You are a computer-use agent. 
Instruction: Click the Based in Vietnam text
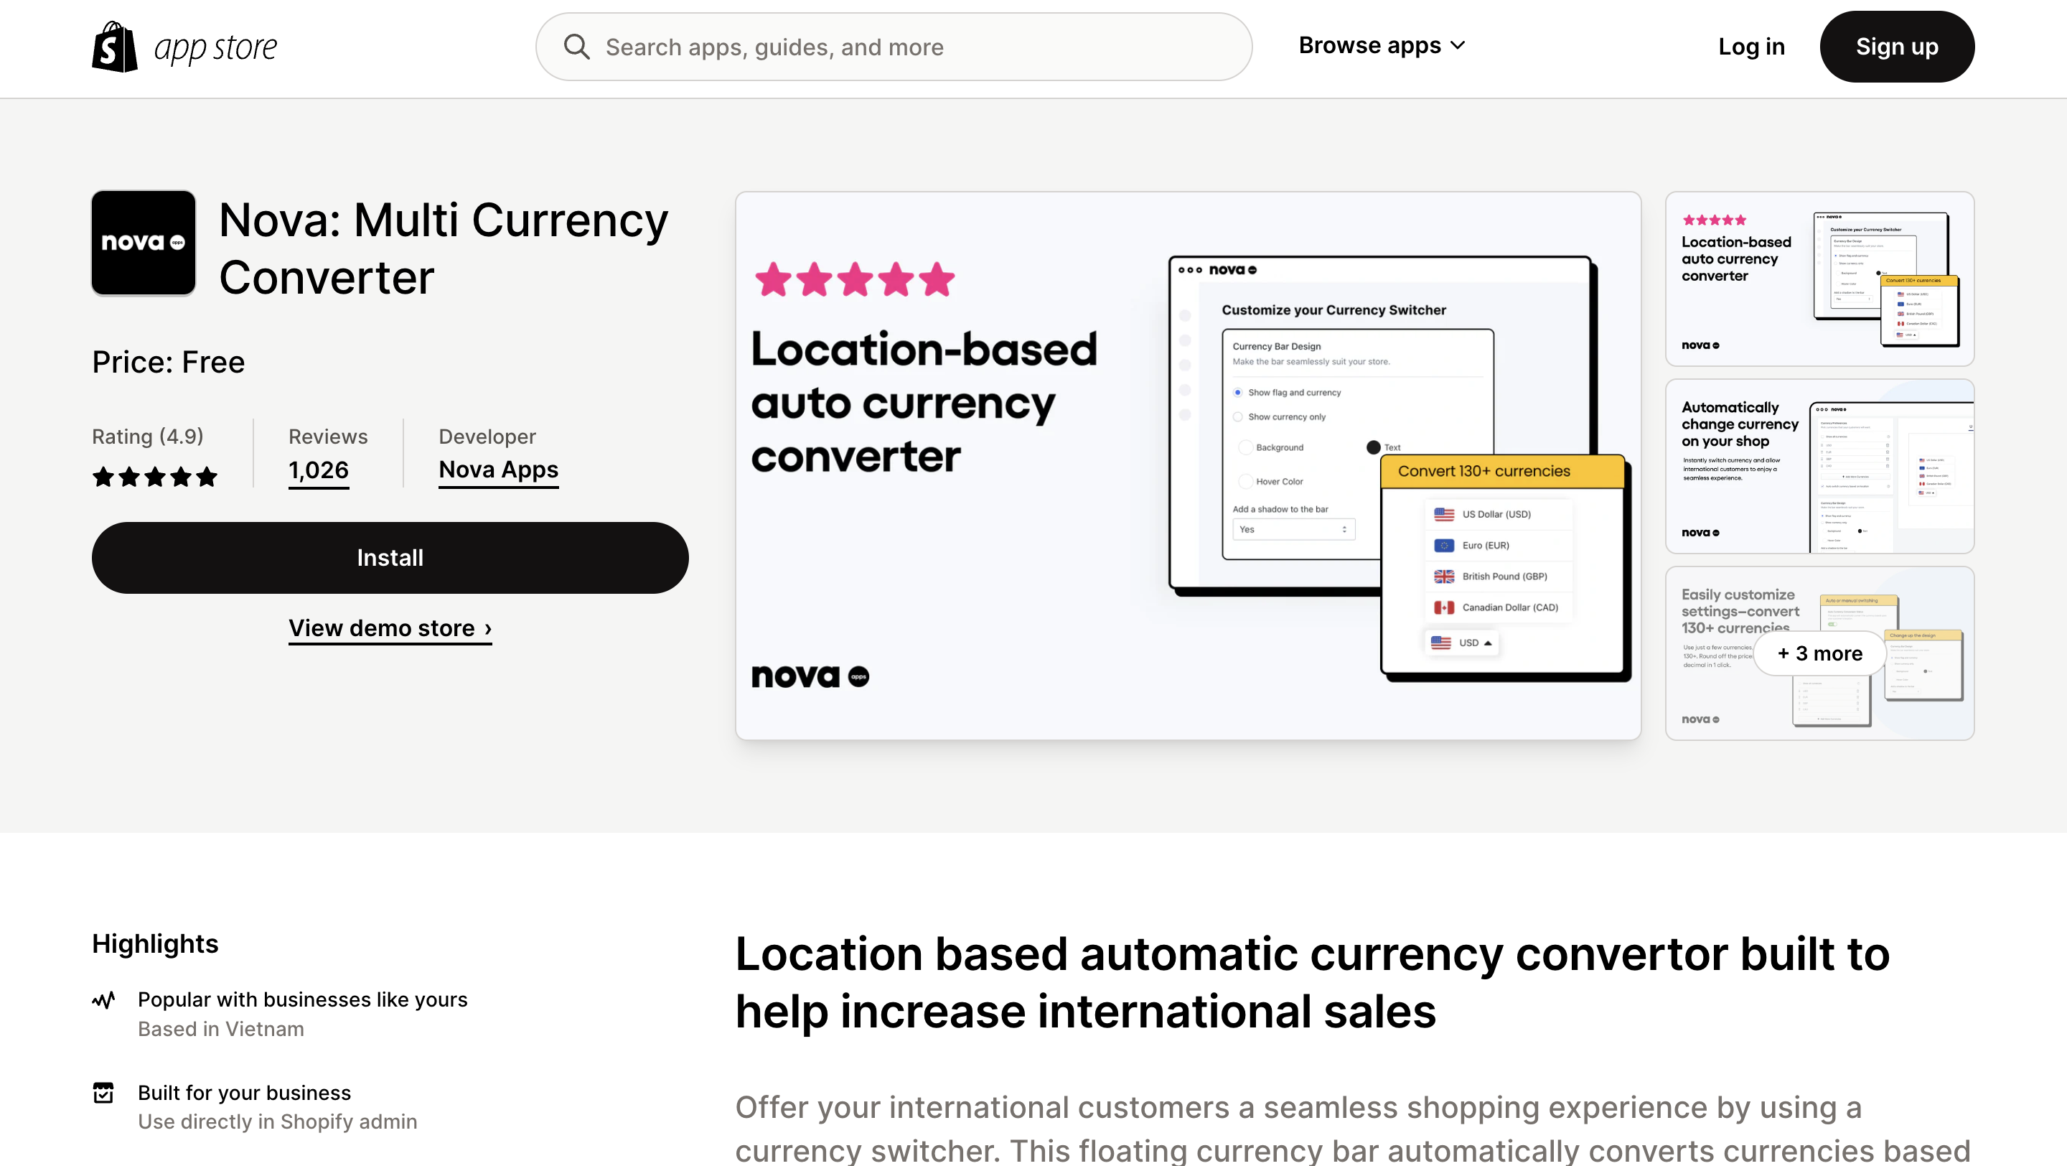[220, 1029]
